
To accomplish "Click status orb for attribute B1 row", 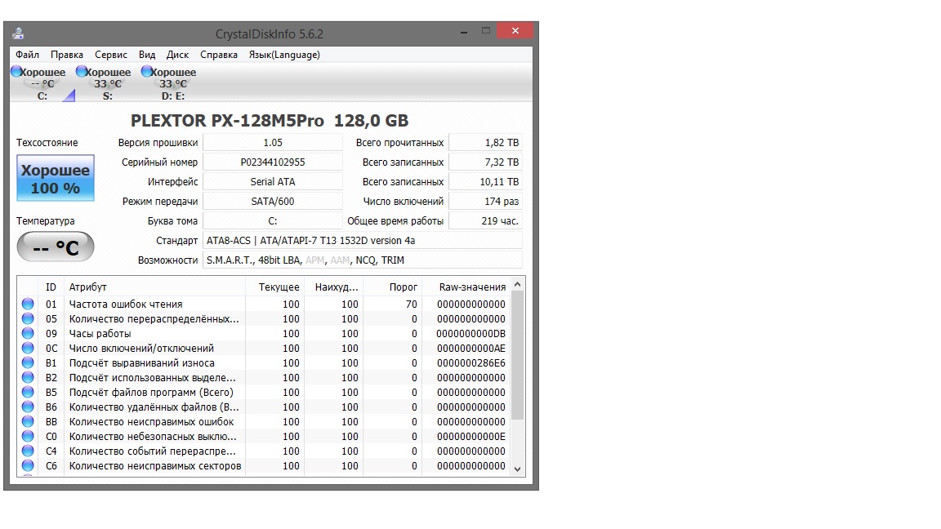I will pyautogui.click(x=29, y=363).
